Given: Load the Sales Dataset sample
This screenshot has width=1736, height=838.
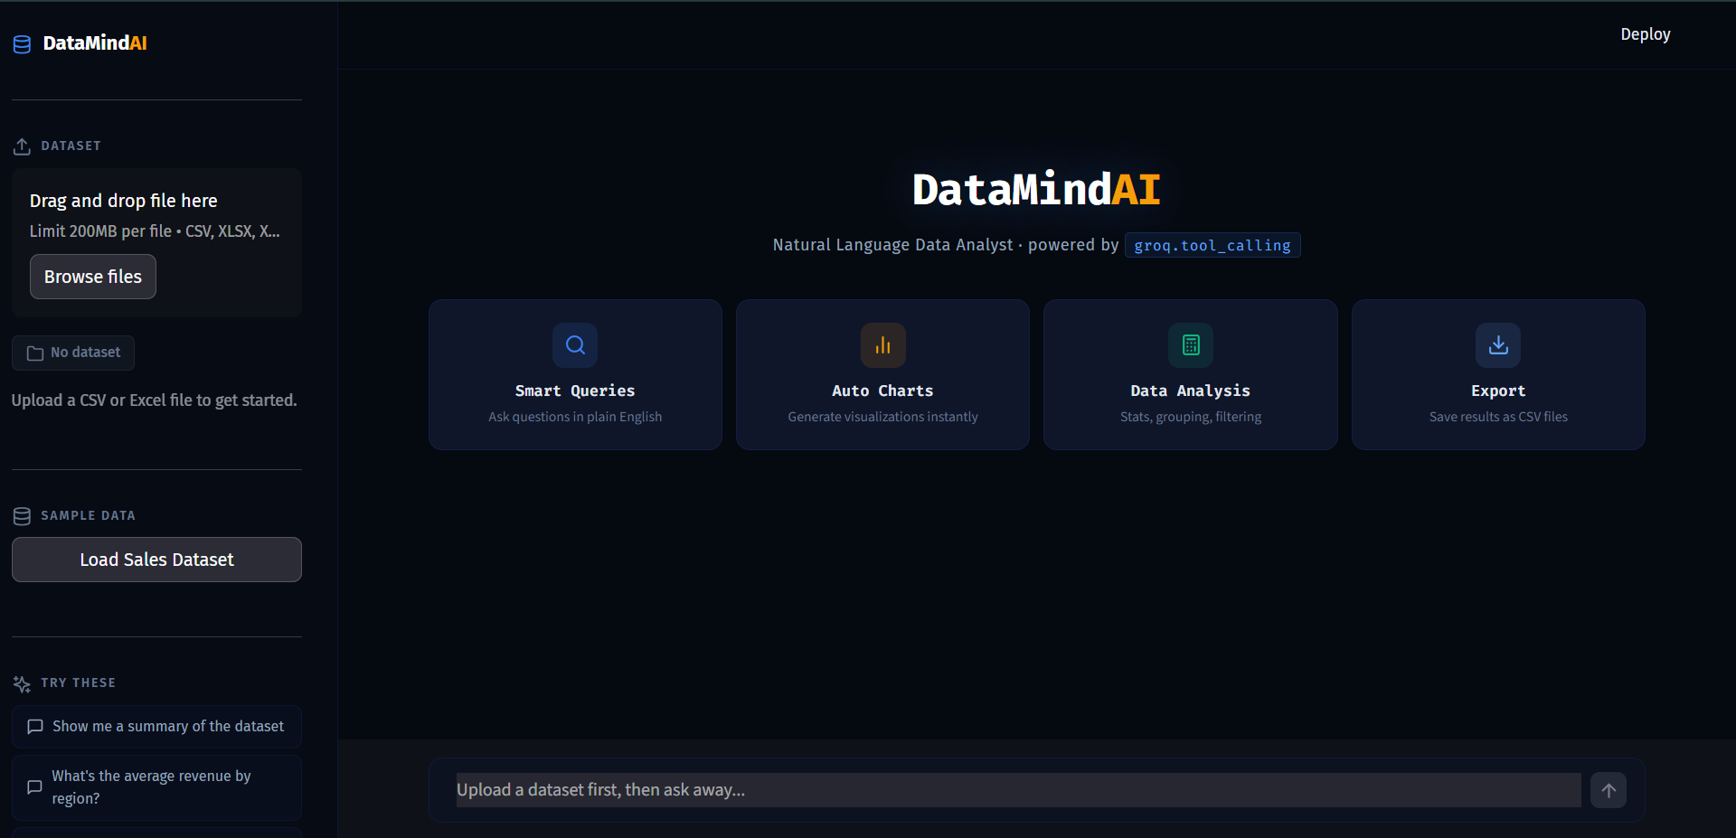Looking at the screenshot, I should coord(156,560).
